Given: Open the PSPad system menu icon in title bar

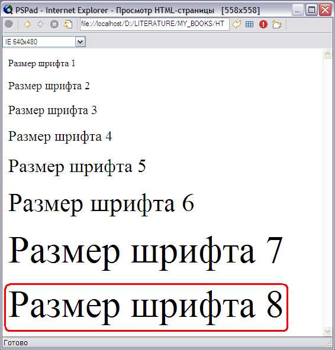Looking at the screenshot, I should [x=8, y=10].
